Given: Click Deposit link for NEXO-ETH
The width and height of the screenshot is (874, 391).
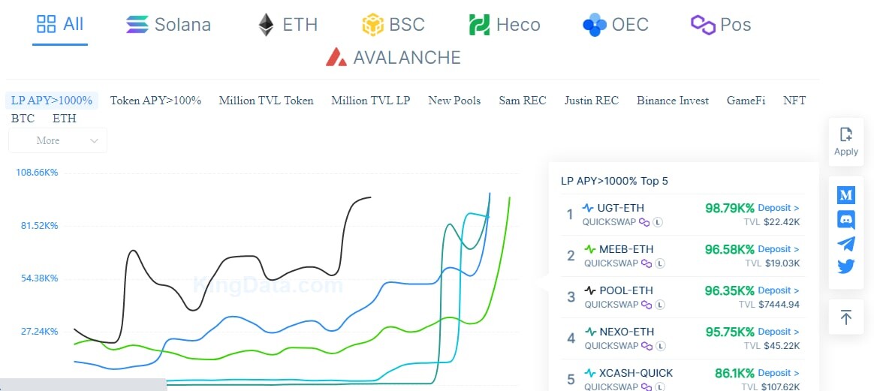Looking at the screenshot, I should [x=779, y=332].
